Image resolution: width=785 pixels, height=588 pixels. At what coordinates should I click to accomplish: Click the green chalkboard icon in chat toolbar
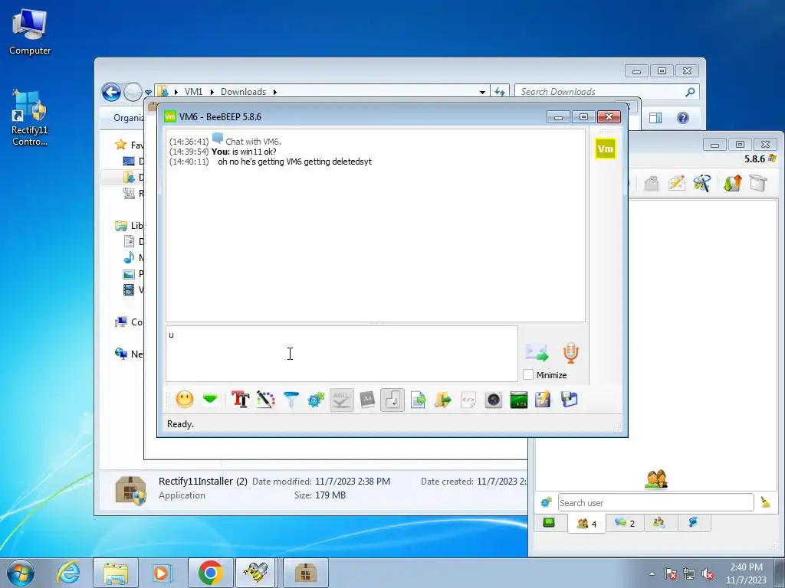pyautogui.click(x=519, y=400)
